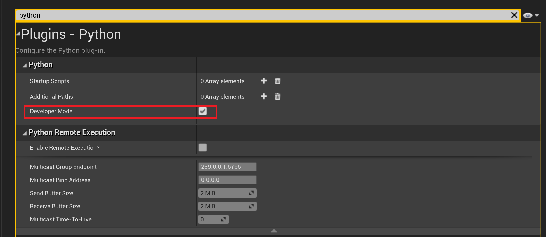Screen dimensions: 546x237
Task: Click Startup Scripts '0 Array elements' text
Action: point(222,81)
